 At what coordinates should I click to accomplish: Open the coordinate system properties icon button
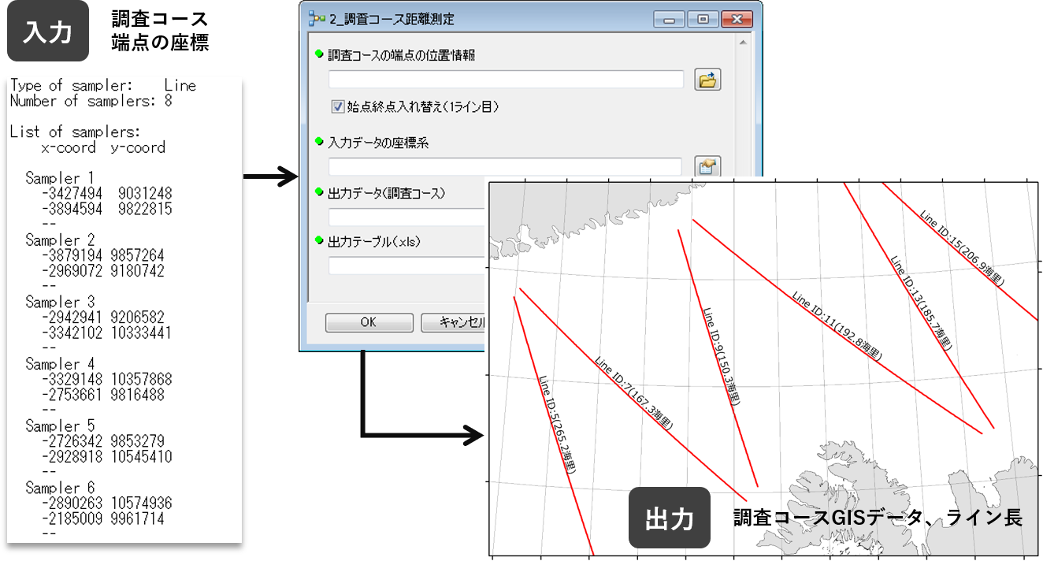coord(707,167)
